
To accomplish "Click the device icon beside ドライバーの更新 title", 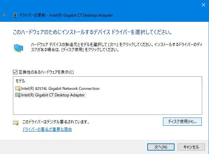I will (x=15, y=15).
